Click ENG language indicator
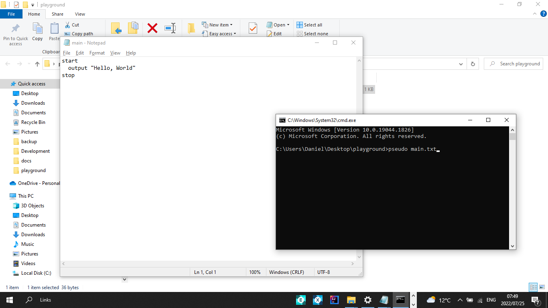Viewport: 548px width, 308px height. (491, 300)
